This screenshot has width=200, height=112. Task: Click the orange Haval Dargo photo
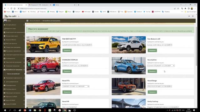pyautogui.click(x=129, y=86)
